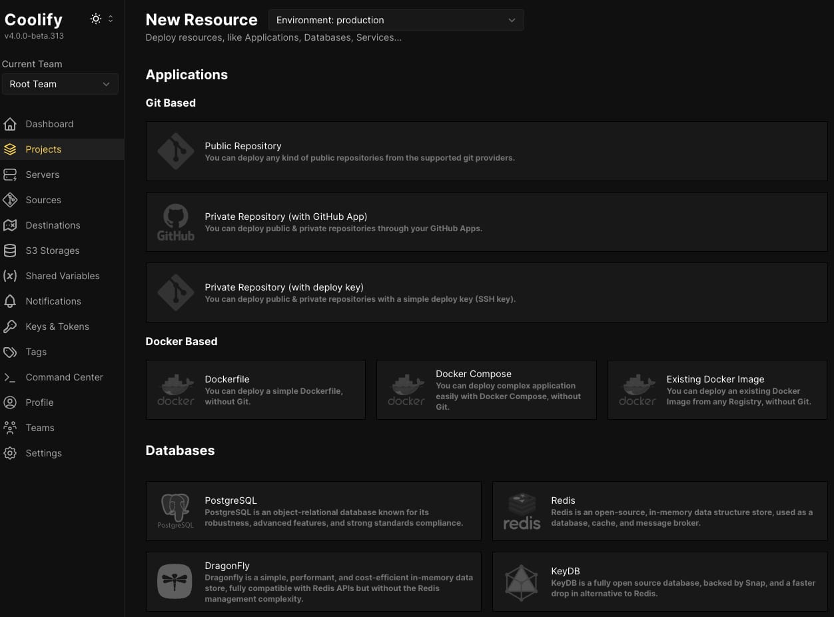This screenshot has width=834, height=617.
Task: Click the GitHub logo on Private Repository card
Action: [175, 222]
